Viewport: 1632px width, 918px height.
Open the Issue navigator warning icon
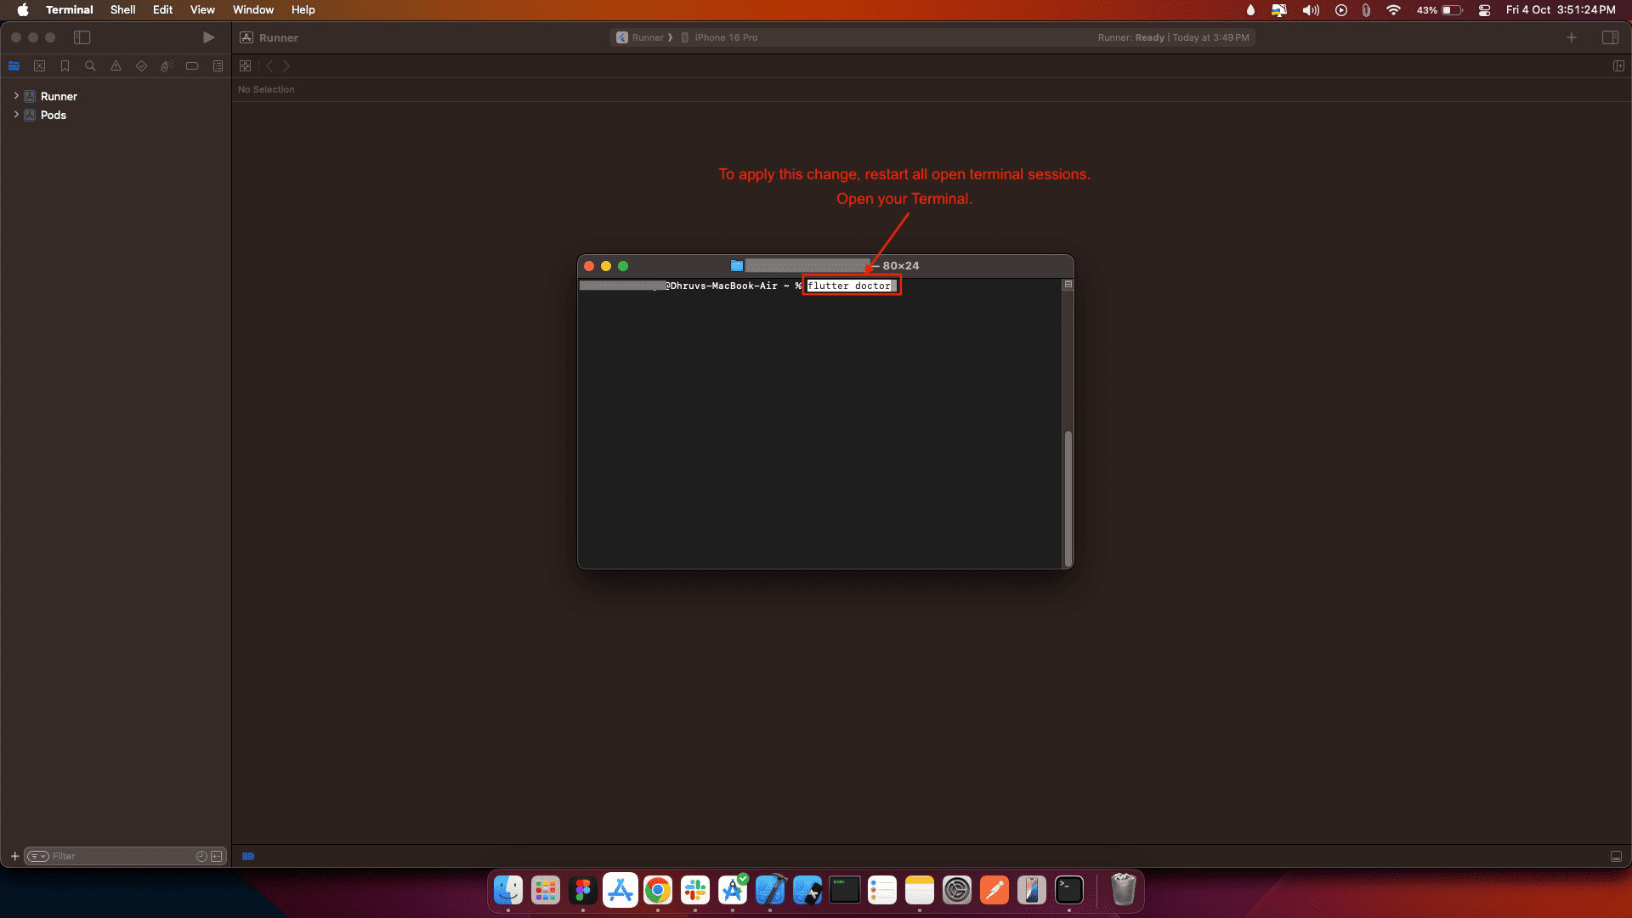116,66
